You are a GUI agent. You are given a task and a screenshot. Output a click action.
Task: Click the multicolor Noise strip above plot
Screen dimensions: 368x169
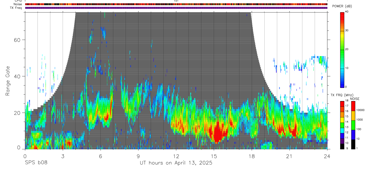pos(176,4)
